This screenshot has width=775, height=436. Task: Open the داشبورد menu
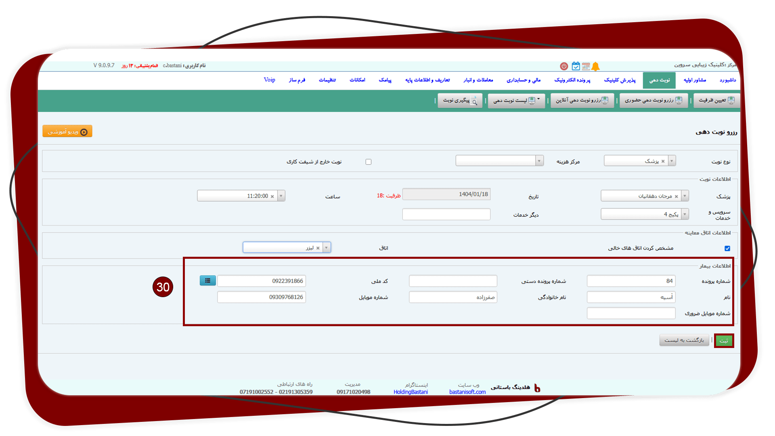727,80
